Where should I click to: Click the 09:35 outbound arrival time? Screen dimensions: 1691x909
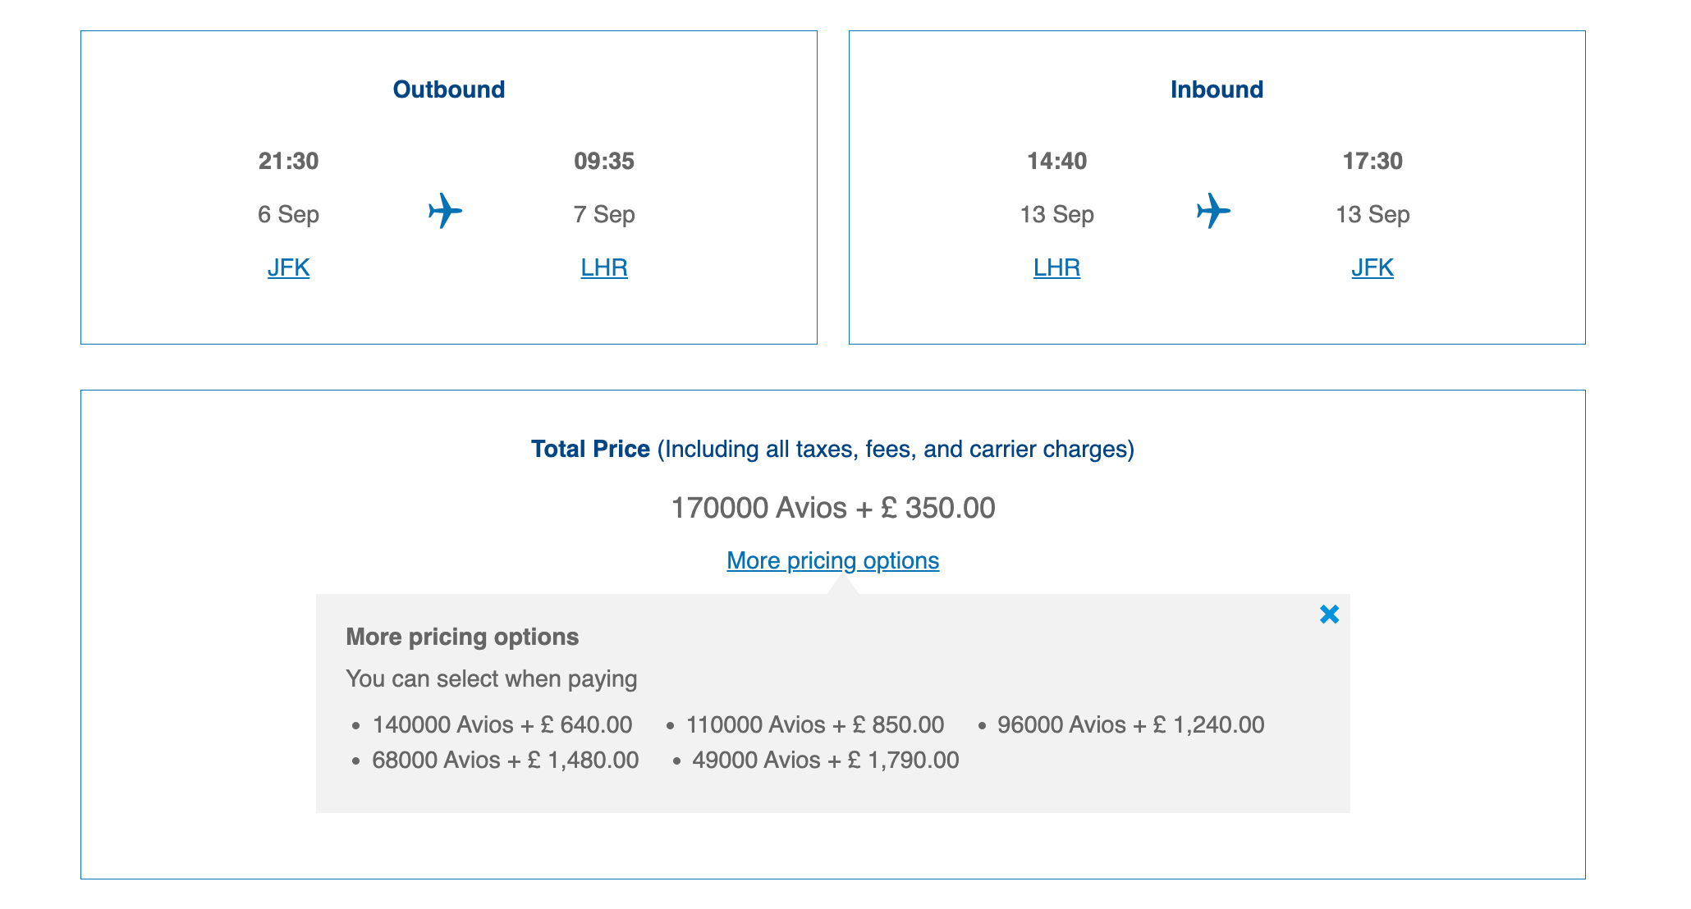coord(604,161)
